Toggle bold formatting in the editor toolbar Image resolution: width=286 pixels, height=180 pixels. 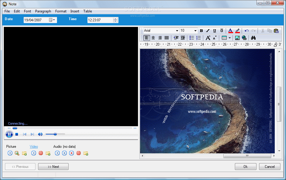[x=201, y=31]
